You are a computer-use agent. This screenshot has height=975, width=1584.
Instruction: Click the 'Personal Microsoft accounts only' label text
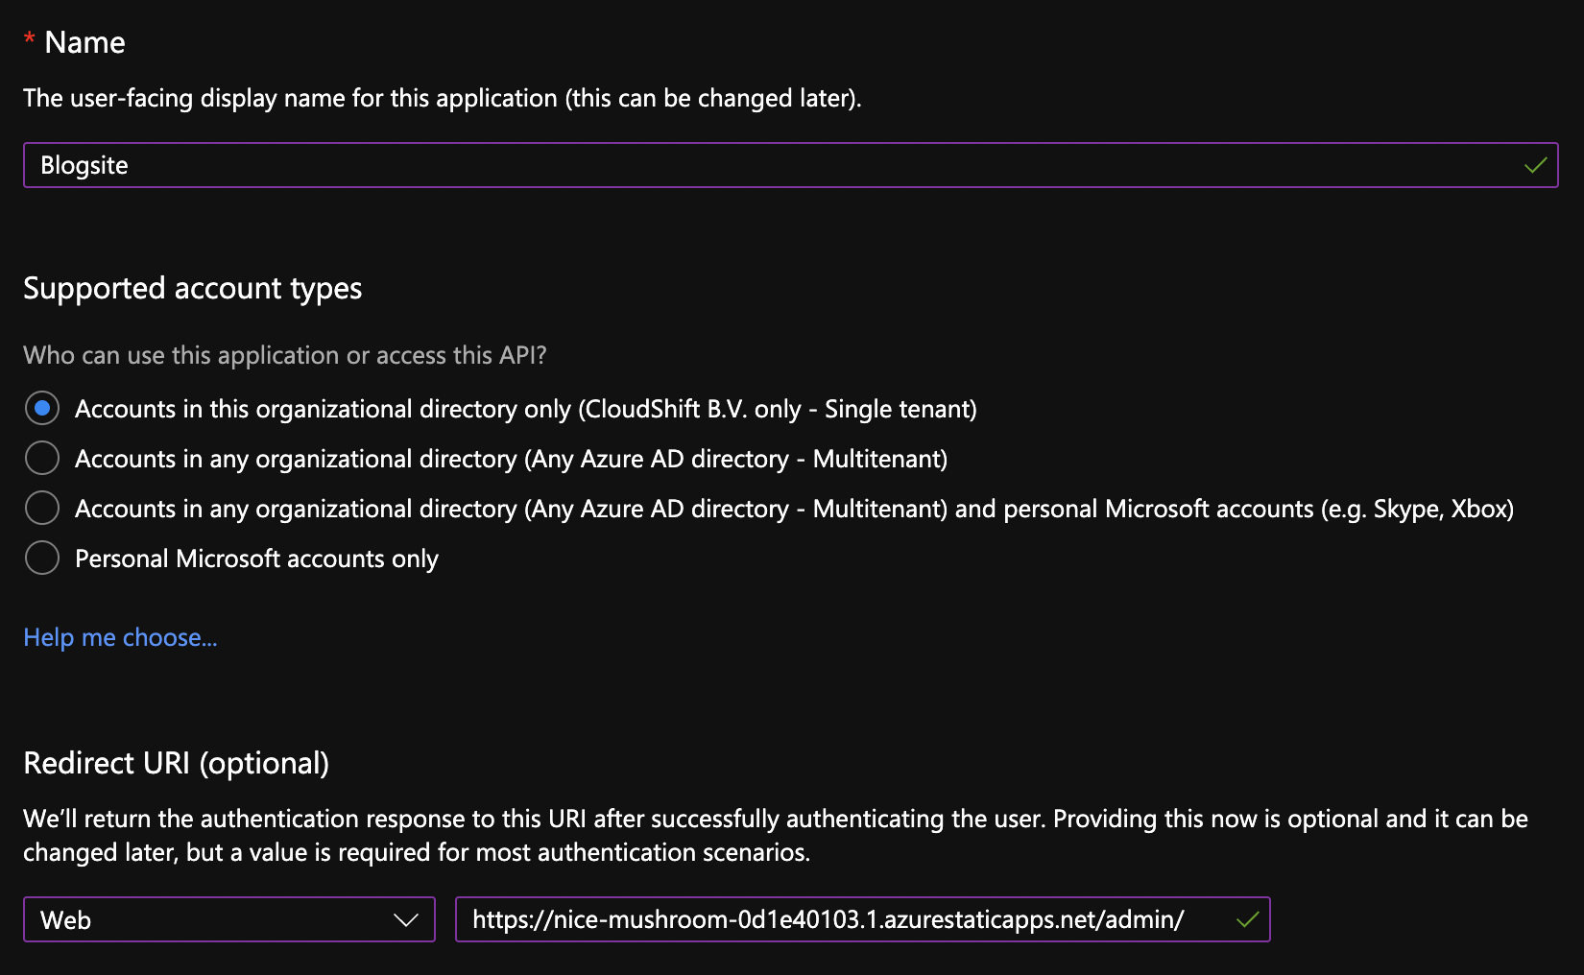pos(256,559)
